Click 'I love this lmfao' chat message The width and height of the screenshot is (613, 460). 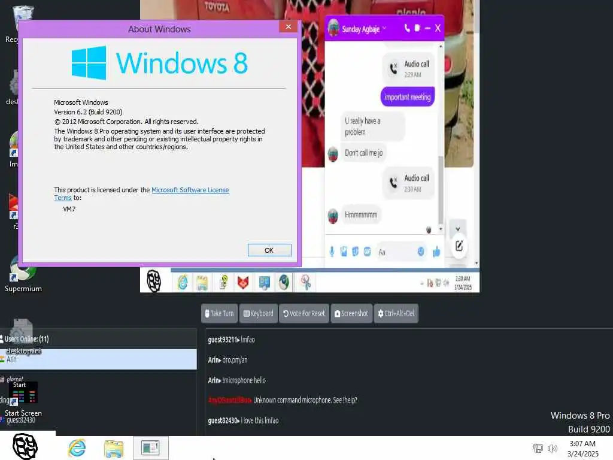click(243, 420)
